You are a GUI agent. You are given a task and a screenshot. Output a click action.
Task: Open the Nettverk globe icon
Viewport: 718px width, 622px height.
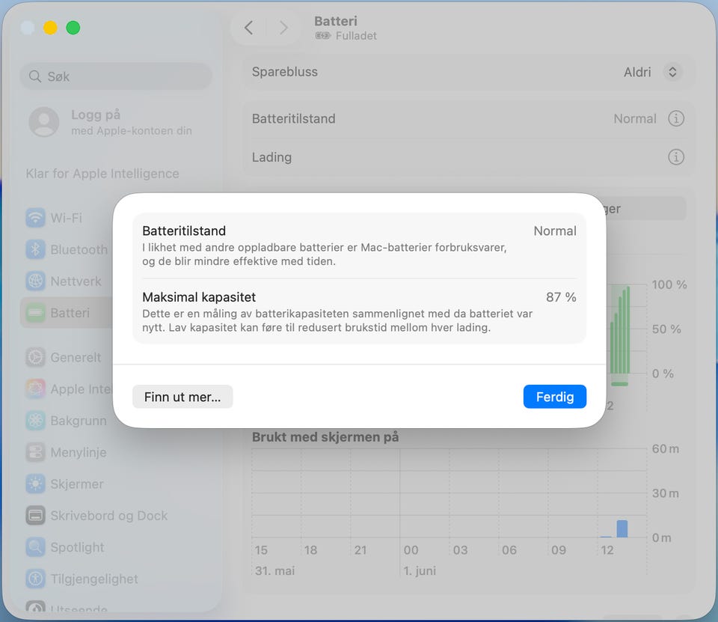(35, 281)
